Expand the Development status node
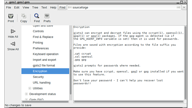This screenshot has height=108, width=192. pyautogui.click(x=26, y=94)
